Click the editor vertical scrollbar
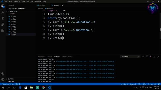The image size is (161, 90). tap(160, 26)
